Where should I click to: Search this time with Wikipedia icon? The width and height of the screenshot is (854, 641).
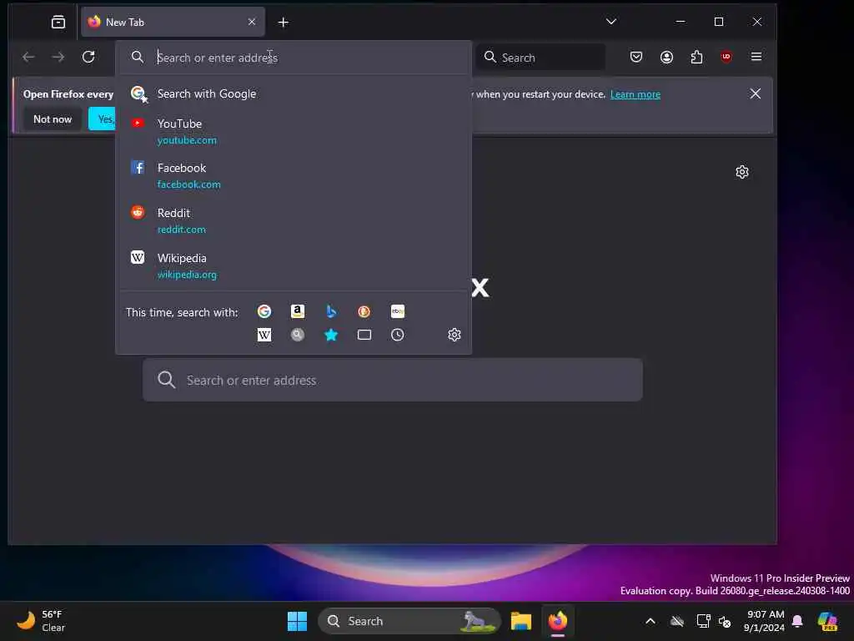pyautogui.click(x=264, y=335)
